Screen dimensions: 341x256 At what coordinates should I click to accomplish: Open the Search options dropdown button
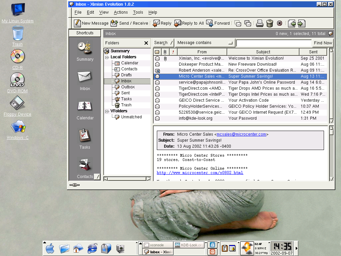(164, 43)
